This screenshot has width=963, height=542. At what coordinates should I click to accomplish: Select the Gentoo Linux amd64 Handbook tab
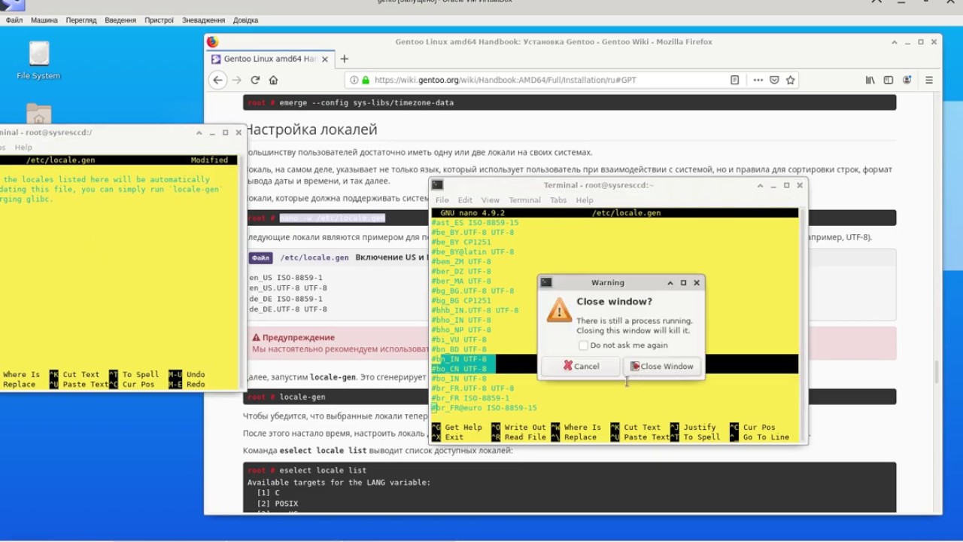coord(269,59)
